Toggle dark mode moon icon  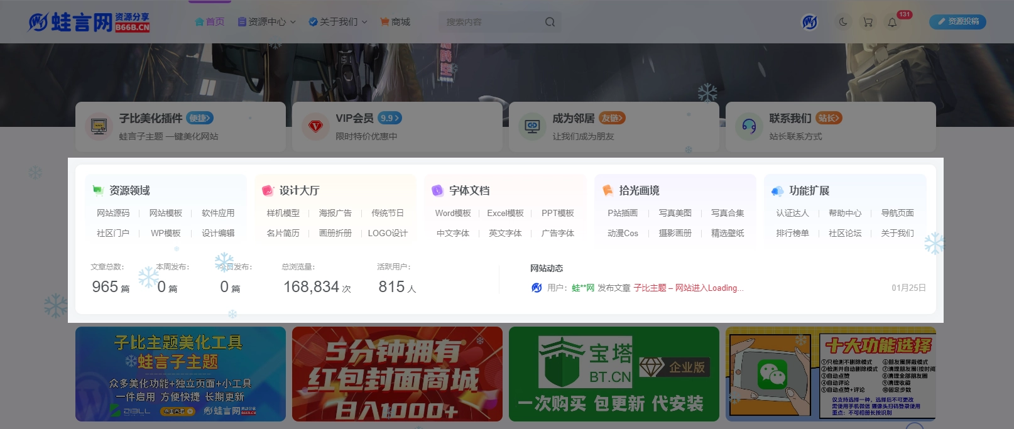[x=843, y=22]
